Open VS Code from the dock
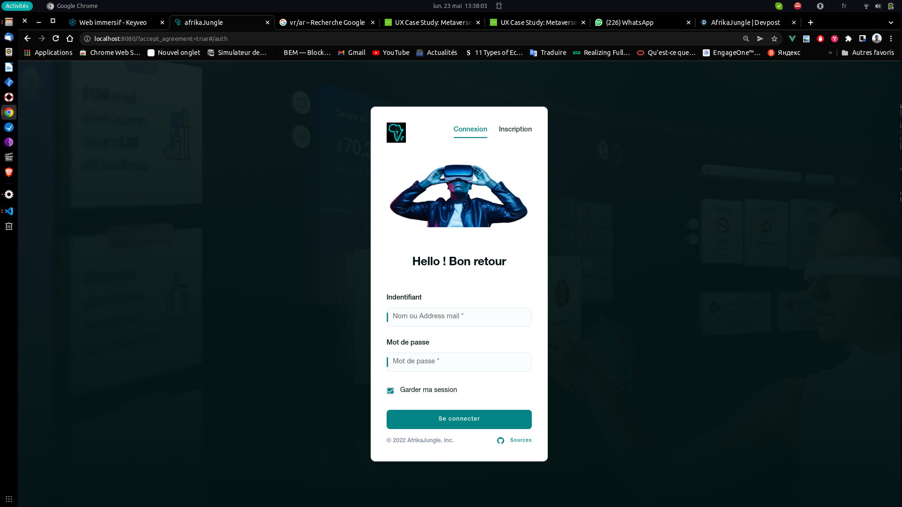The image size is (902, 507). [x=9, y=211]
